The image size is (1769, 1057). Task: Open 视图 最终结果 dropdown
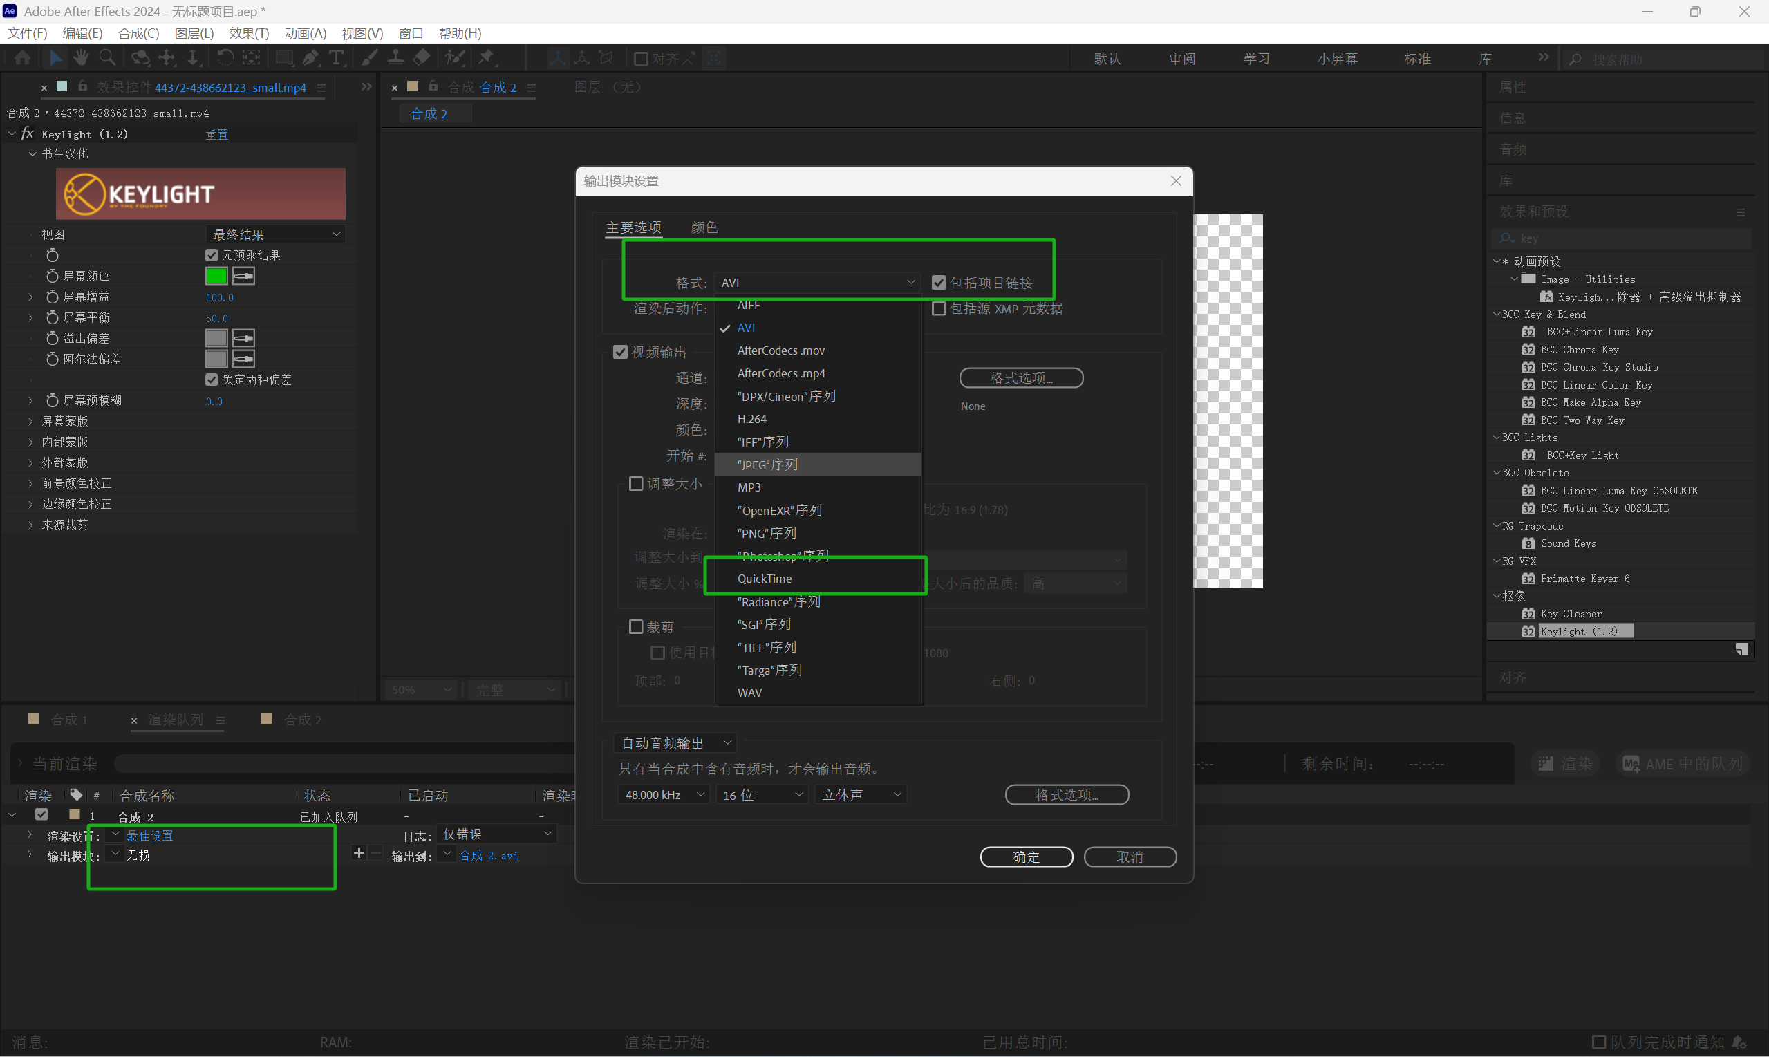pyautogui.click(x=277, y=234)
